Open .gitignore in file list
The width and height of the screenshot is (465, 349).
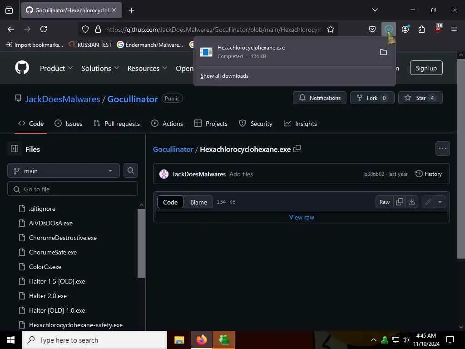(x=42, y=209)
